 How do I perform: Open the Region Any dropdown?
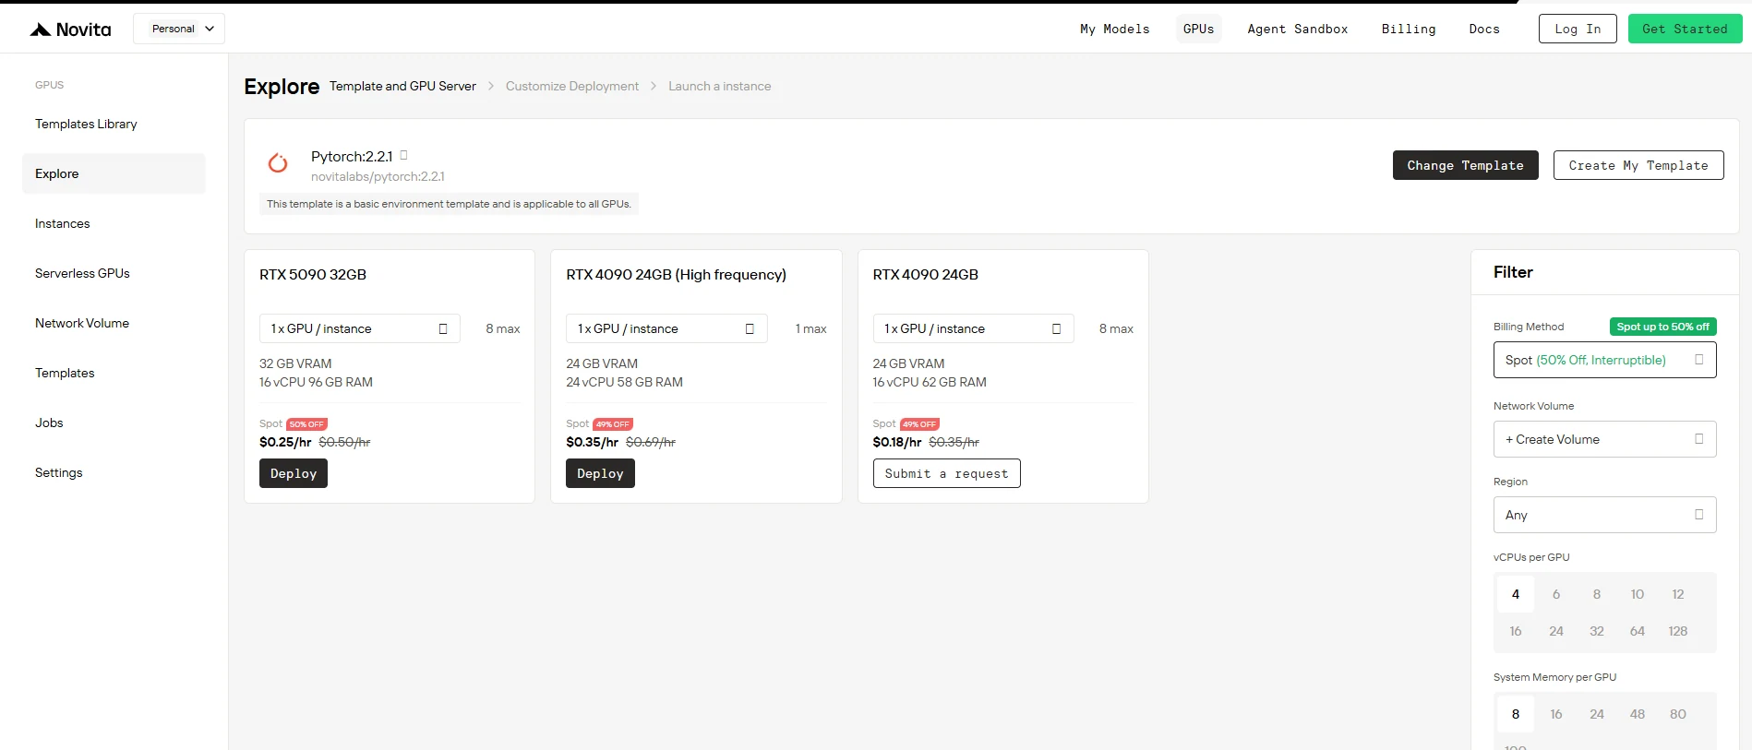(x=1604, y=515)
